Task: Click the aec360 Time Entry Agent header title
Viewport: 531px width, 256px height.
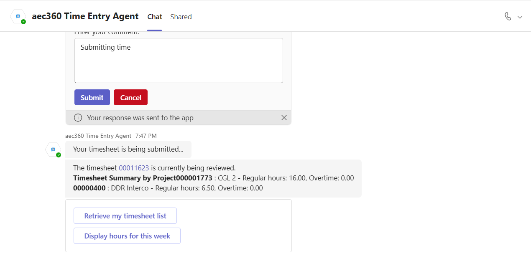Action: (x=85, y=16)
